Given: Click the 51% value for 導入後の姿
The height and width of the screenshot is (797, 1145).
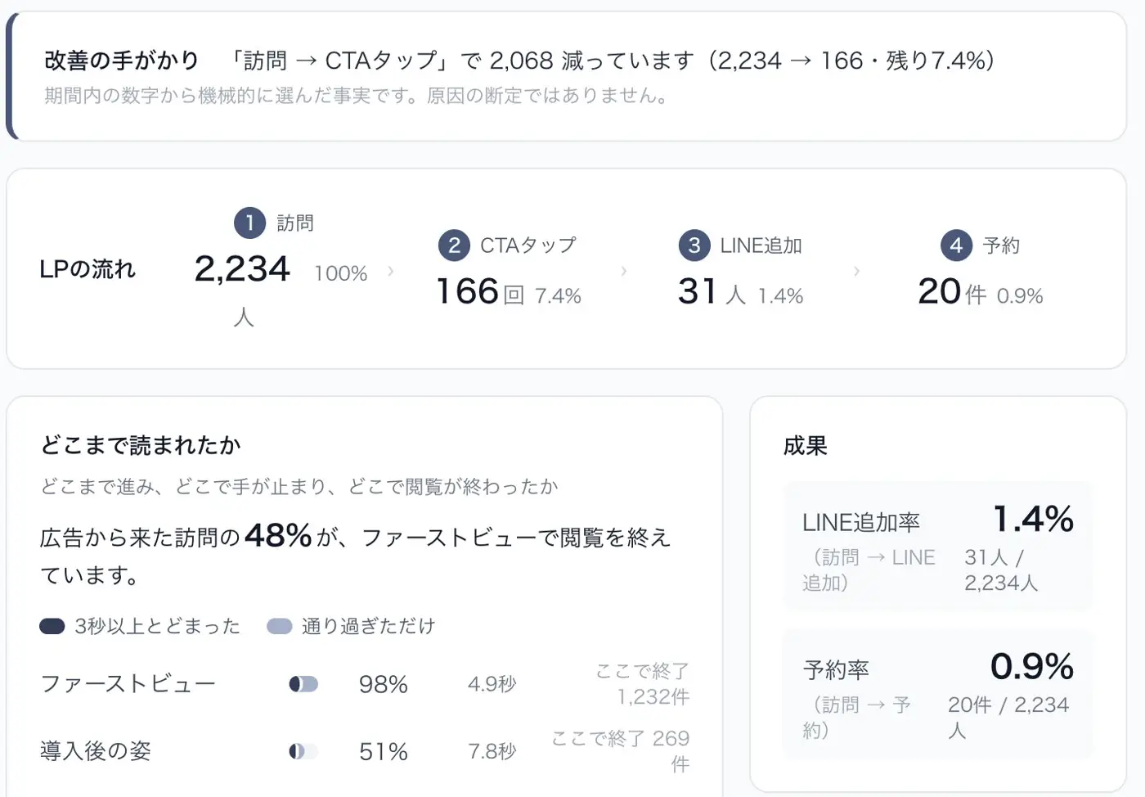Looking at the screenshot, I should pos(384,751).
